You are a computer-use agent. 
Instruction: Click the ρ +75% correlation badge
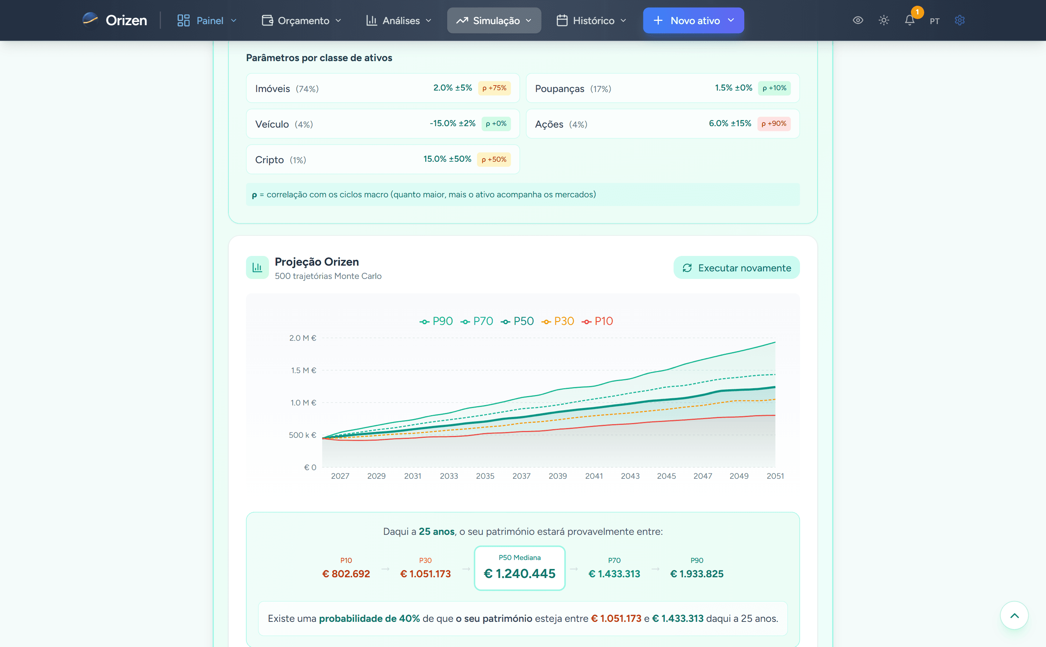(494, 88)
